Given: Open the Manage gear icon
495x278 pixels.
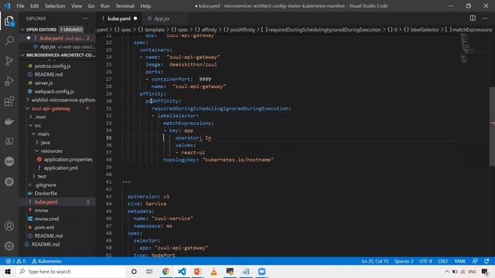Looking at the screenshot, I should click(x=9, y=246).
